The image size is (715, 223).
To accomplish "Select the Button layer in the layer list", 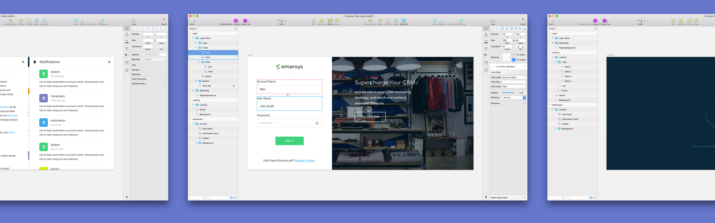I will click(208, 76).
